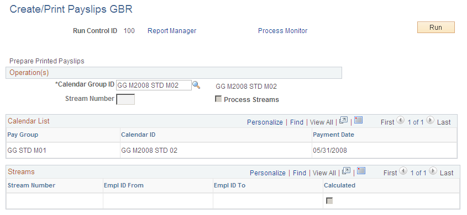Click the Stream Number input box

pyautogui.click(x=125, y=99)
